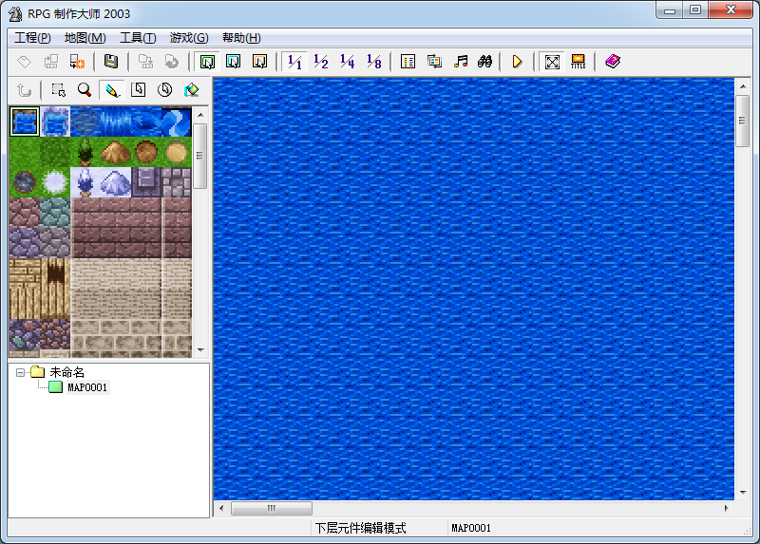
Task: Click map horizontal scroll right arrow
Action: pyautogui.click(x=726, y=508)
